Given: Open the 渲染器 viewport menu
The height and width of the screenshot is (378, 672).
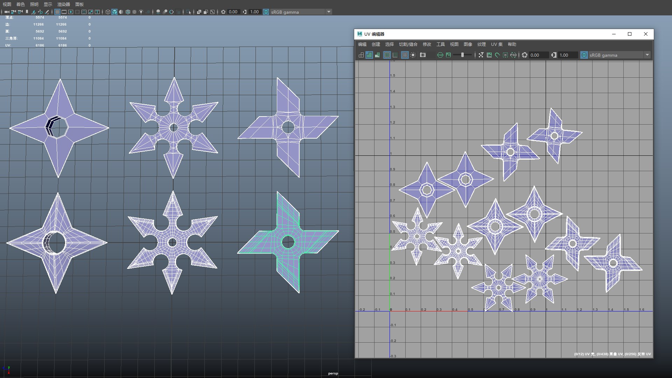Looking at the screenshot, I should coord(64,4).
